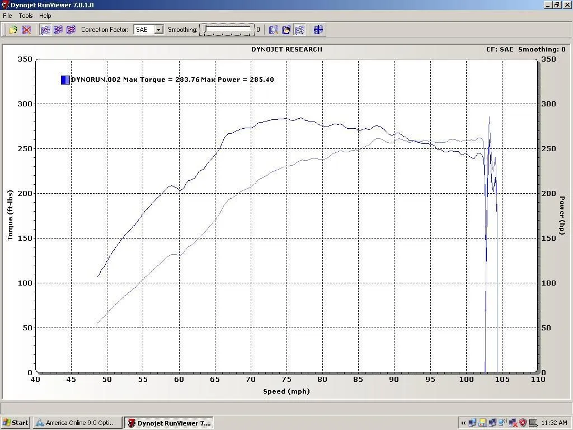The image size is (573, 430).
Task: Click the DYNOJET RESEARCH graph title
Action: 286,49
